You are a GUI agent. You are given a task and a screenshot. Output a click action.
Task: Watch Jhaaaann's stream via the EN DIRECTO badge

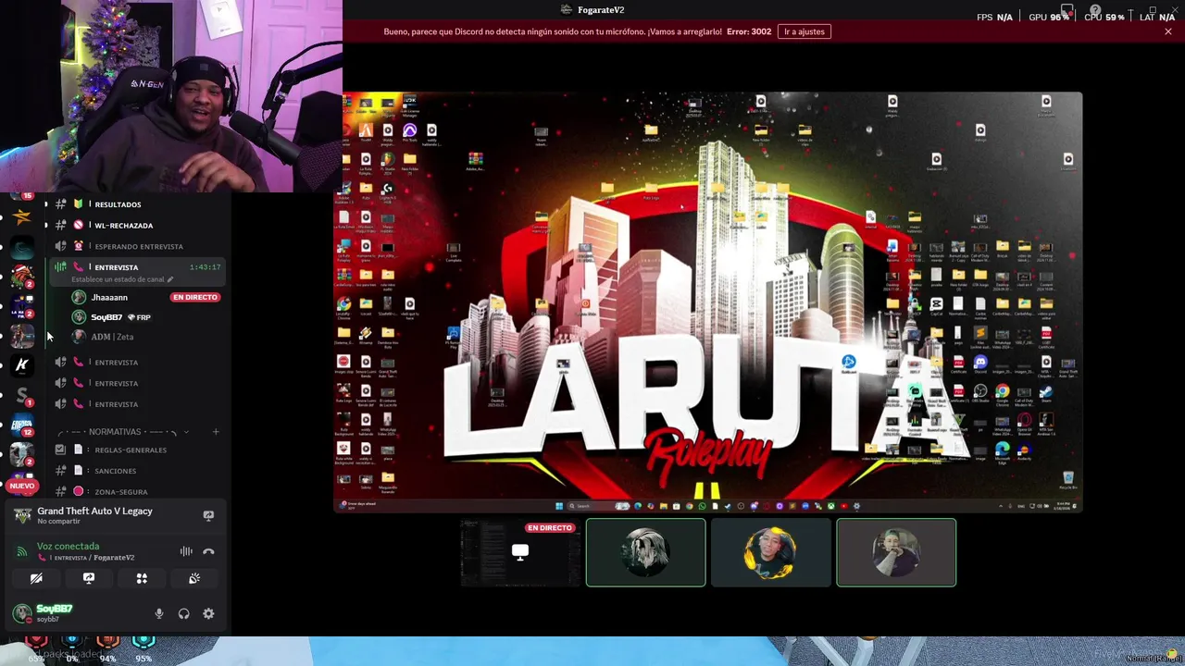point(194,297)
